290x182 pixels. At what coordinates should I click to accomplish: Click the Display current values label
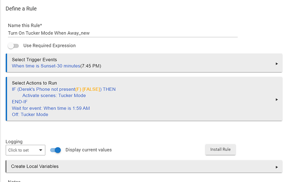pyautogui.click(x=89, y=150)
